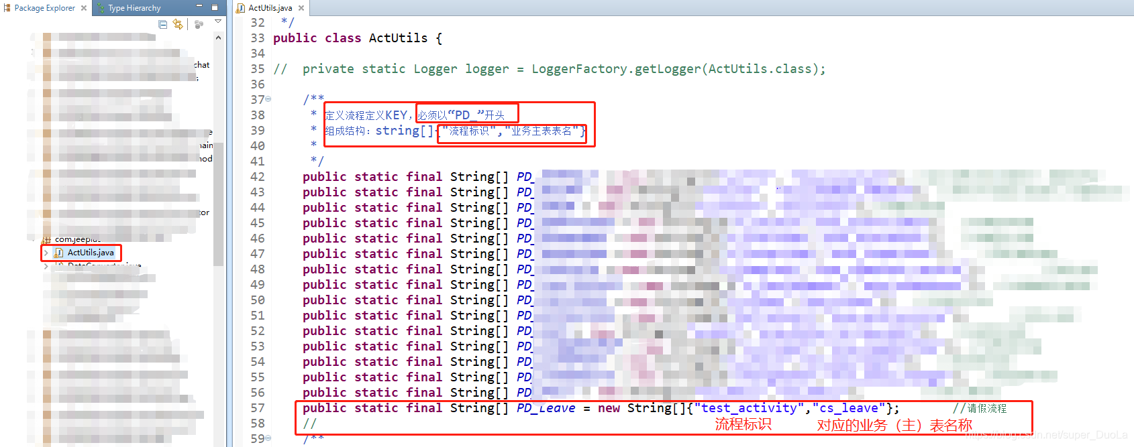This screenshot has width=1134, height=447.
Task: Click the "业务主表表名" string in line 39 comment
Action: (542, 131)
